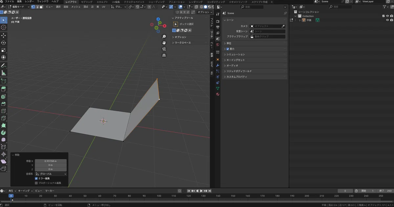
Task: Select the Inset Faces tool
Action: (4, 96)
